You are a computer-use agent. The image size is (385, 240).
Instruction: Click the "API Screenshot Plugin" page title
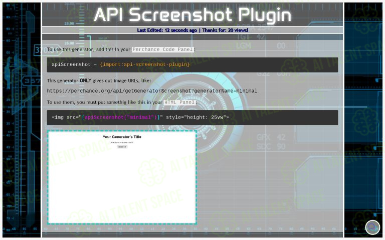pos(192,14)
